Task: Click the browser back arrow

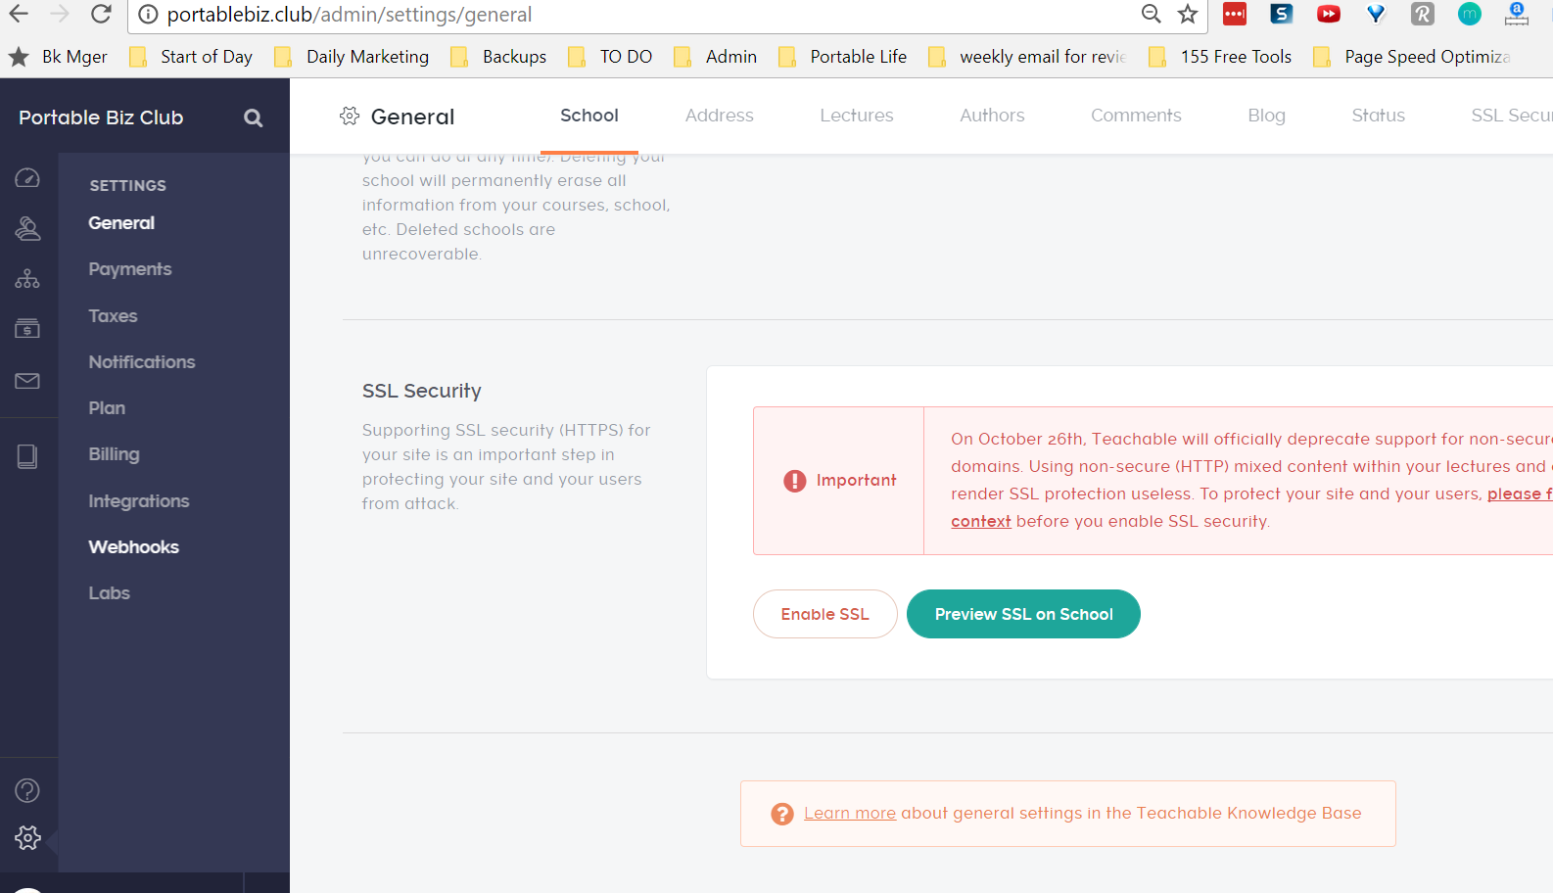Action: (x=19, y=14)
